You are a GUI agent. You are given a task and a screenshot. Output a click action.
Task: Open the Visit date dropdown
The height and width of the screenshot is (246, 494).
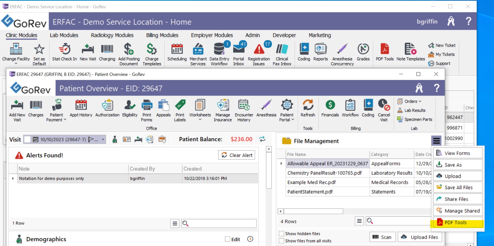click(103, 139)
